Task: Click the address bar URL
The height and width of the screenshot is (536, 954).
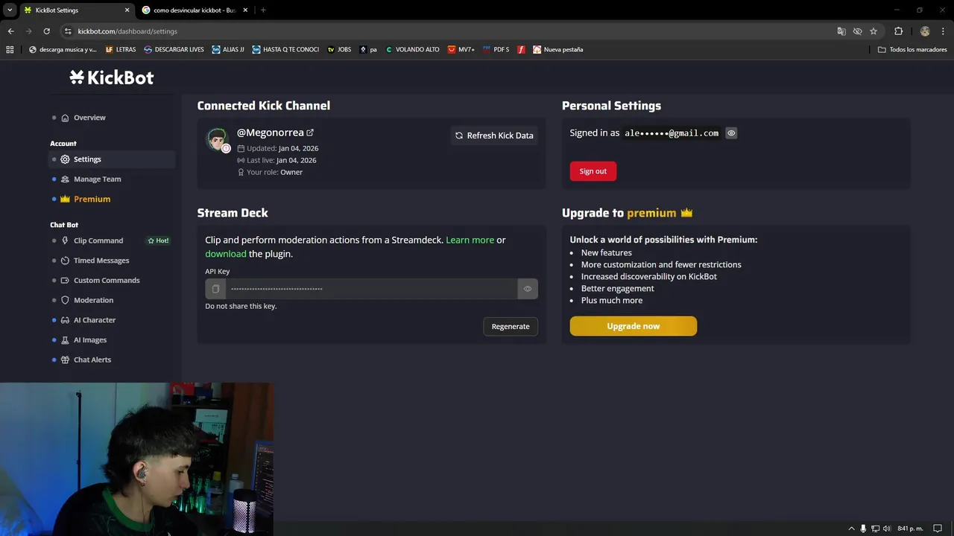Action: click(127, 31)
